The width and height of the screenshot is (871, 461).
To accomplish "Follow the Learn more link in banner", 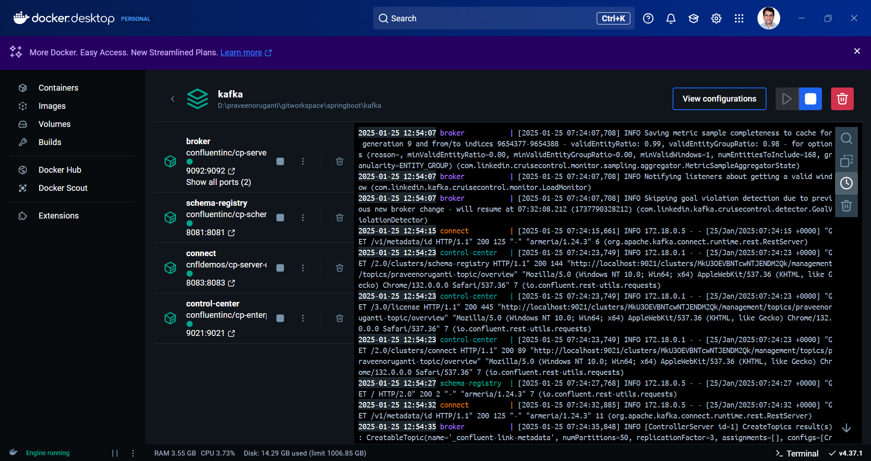I will 246,53.
